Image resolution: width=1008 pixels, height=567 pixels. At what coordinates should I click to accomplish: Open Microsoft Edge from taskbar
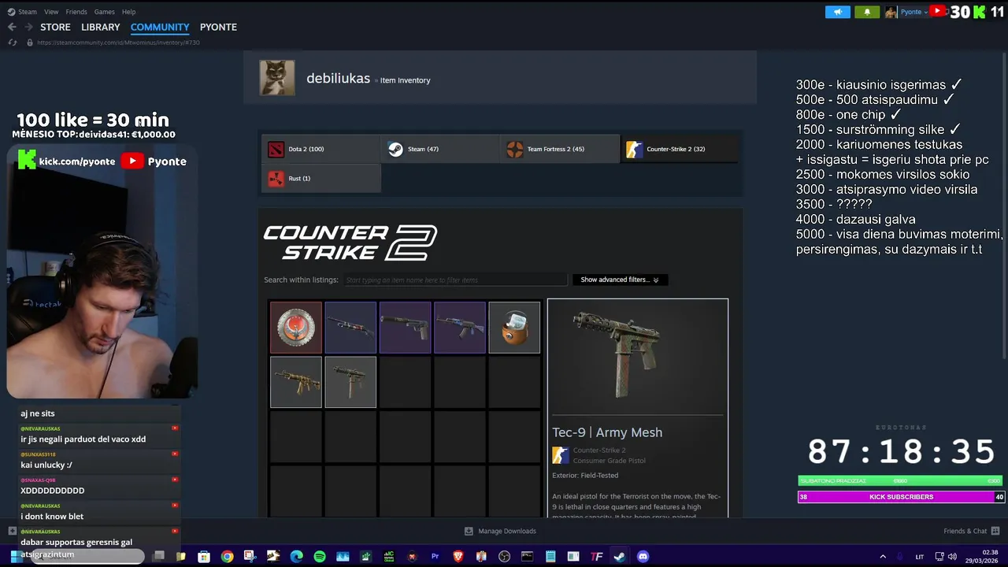[296, 557]
